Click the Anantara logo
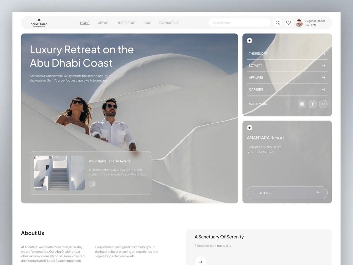This screenshot has width=353, height=265. click(39, 23)
